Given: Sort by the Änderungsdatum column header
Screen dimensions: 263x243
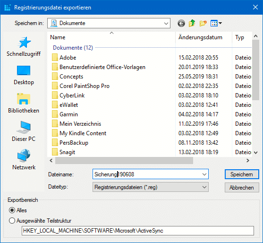Looking at the screenshot, I should [204, 37].
